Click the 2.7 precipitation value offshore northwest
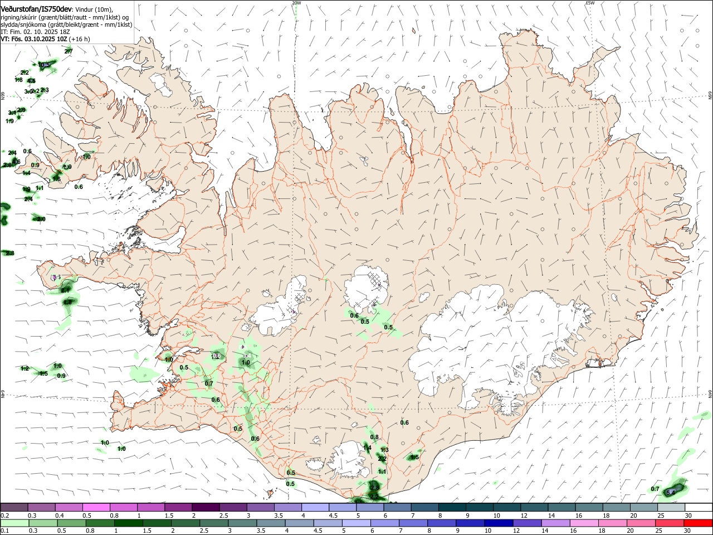Screen dimensions: 713x535 pyautogui.click(x=69, y=51)
